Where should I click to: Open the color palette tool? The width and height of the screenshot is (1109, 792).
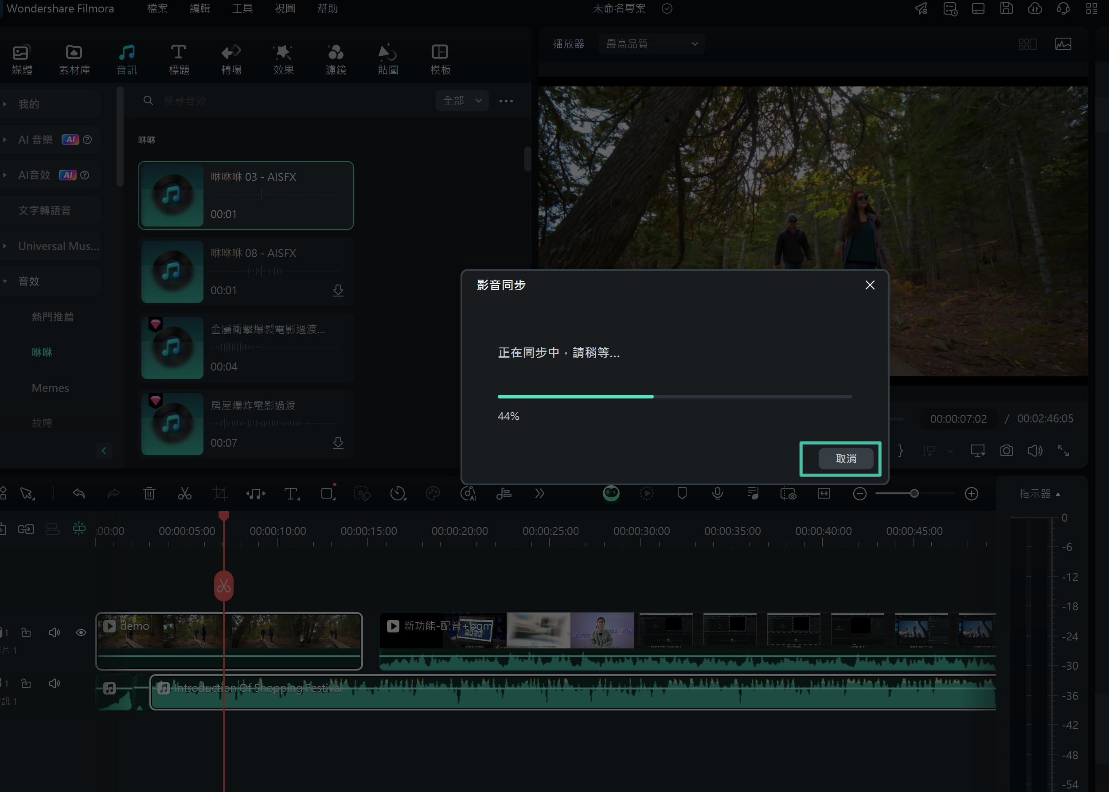point(433,494)
